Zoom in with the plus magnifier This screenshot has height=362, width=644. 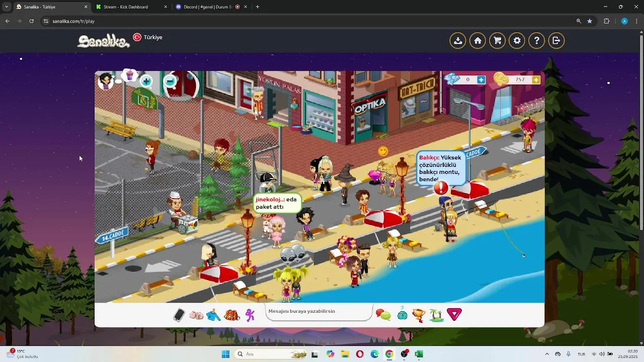click(146, 80)
